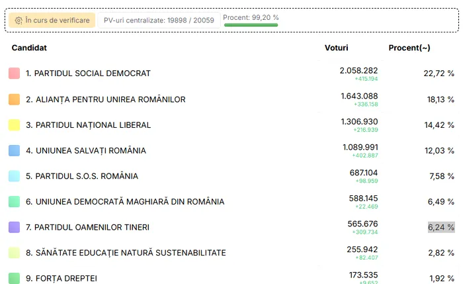Click the PV-uri centralizate counter box

tap(159, 20)
